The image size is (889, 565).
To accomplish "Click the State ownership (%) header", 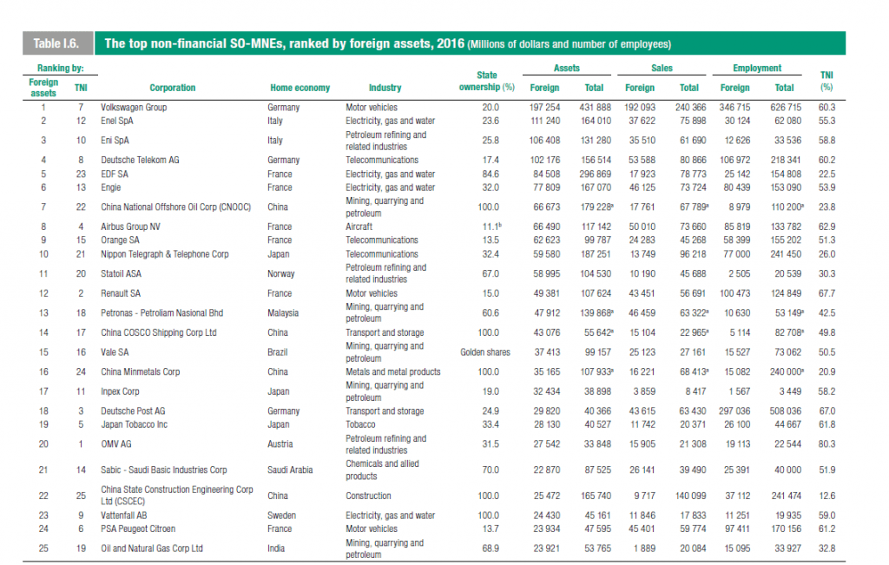I will pyautogui.click(x=489, y=82).
